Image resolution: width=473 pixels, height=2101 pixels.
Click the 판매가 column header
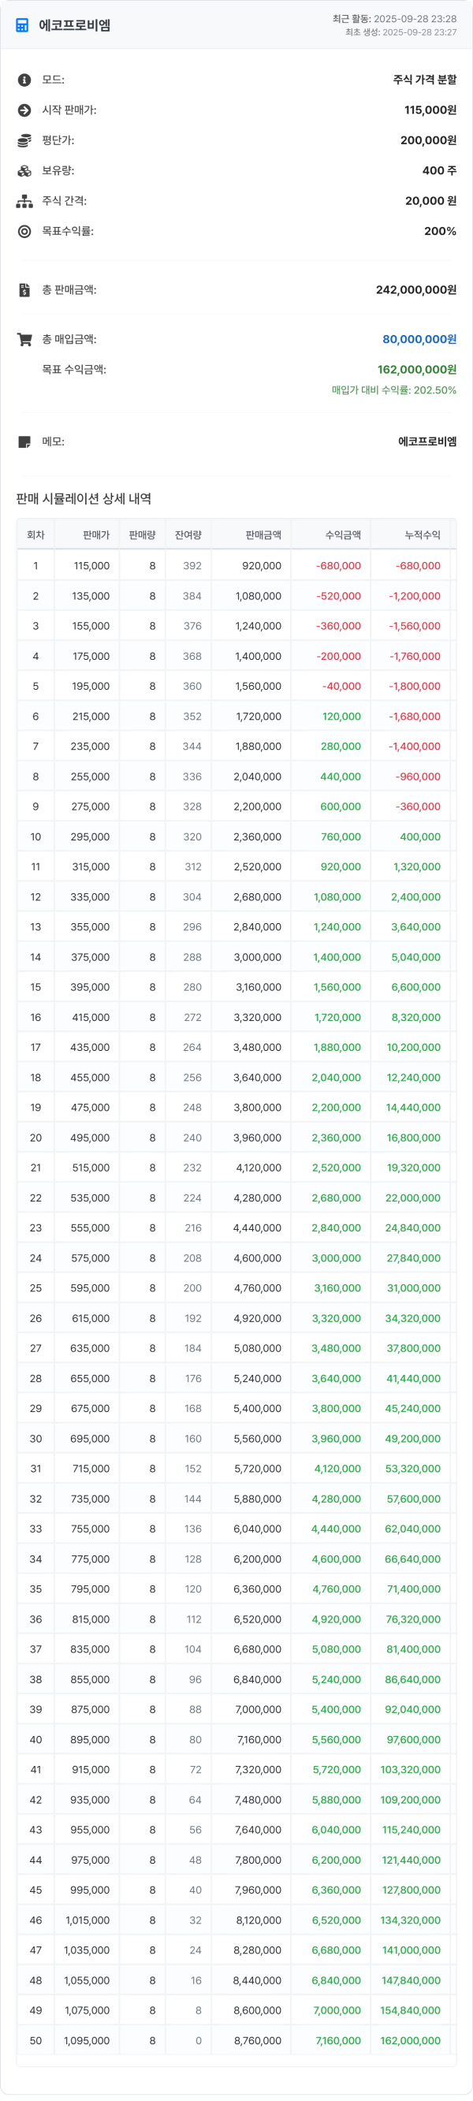click(x=96, y=535)
